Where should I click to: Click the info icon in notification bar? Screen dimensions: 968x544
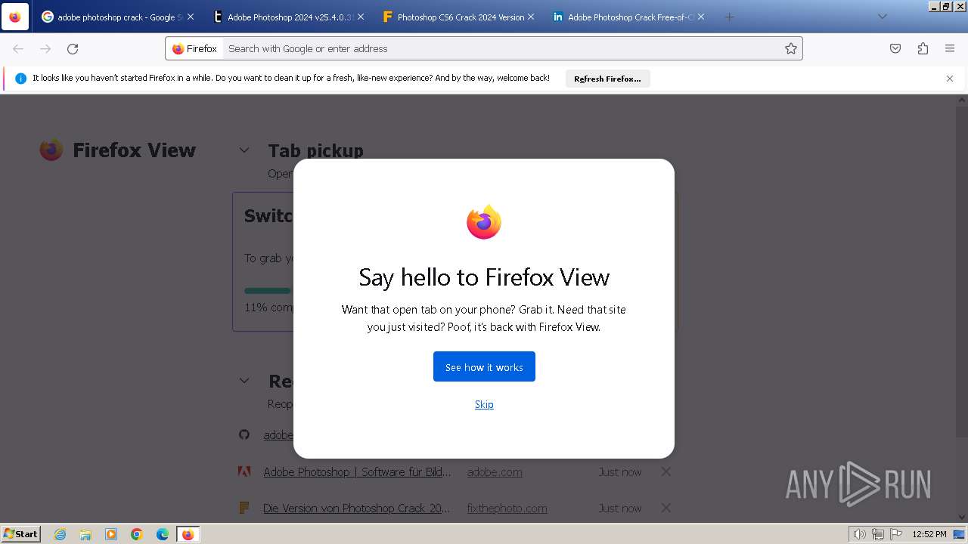tap(20, 79)
